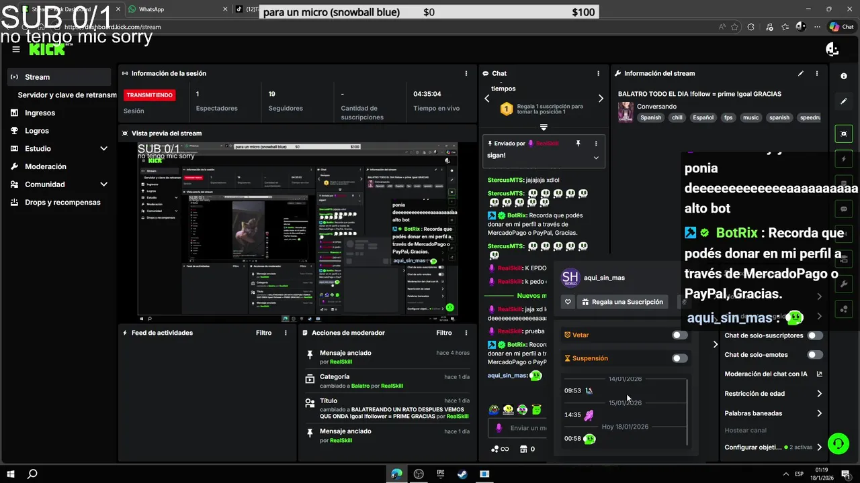Click the heart icon on the aqui_sin_mas card

click(x=568, y=302)
